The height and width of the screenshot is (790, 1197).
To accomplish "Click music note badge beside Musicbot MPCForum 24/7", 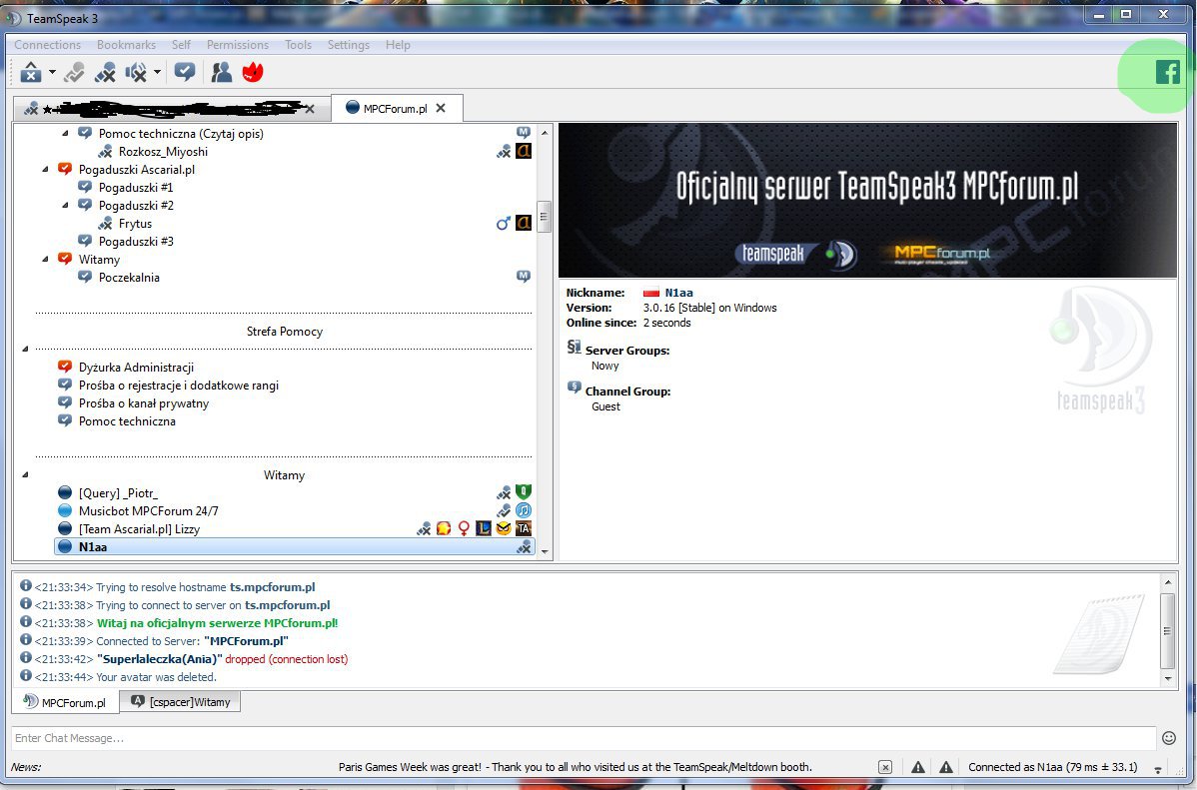I will 524,510.
